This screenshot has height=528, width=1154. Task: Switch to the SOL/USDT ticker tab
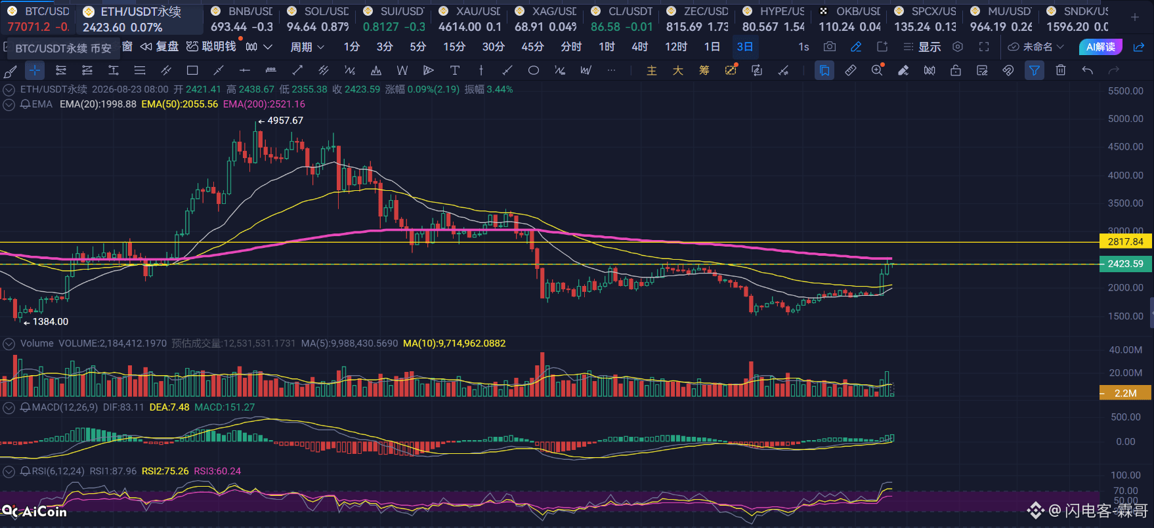point(318,19)
